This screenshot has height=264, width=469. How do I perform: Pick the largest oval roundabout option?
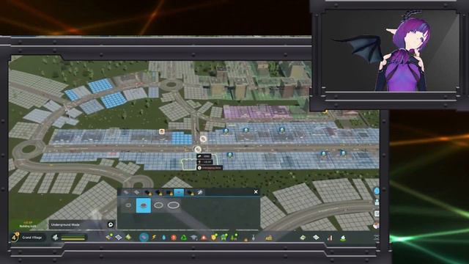(173, 205)
